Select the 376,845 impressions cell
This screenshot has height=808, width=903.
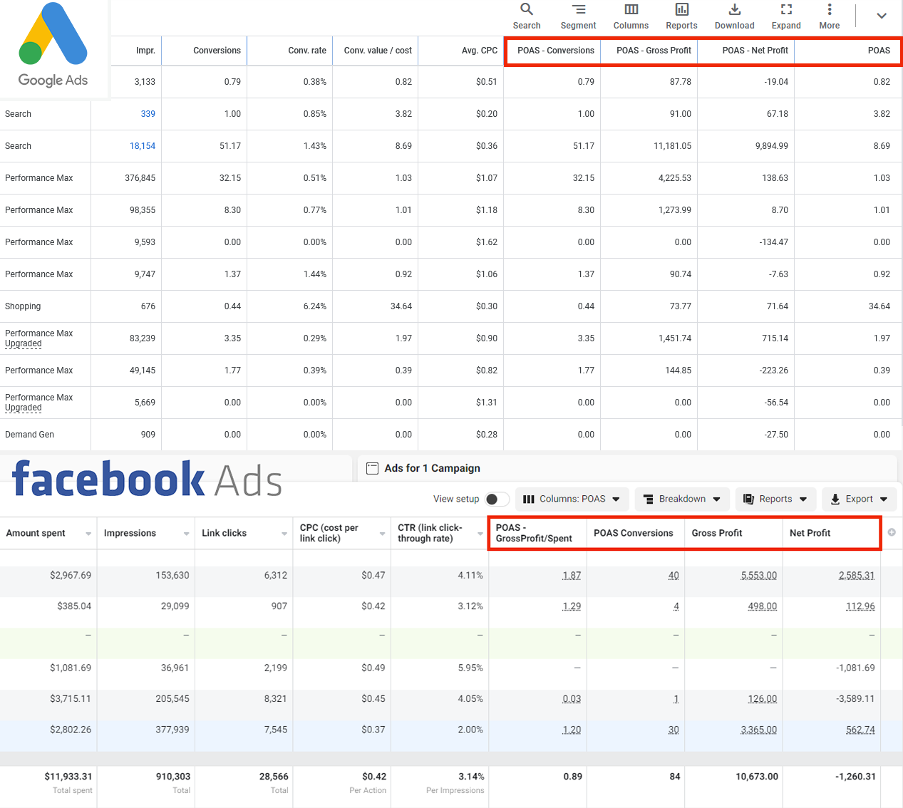(x=140, y=178)
